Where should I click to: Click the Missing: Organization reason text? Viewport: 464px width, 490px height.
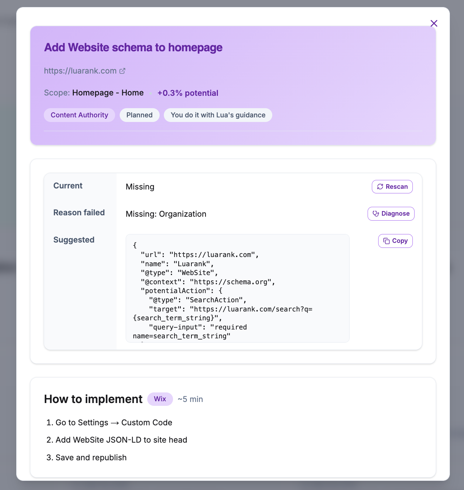click(166, 214)
